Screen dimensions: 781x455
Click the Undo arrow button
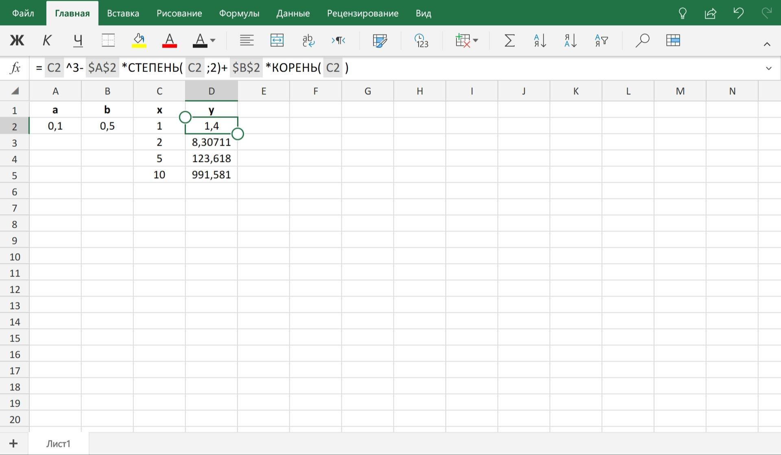(738, 13)
